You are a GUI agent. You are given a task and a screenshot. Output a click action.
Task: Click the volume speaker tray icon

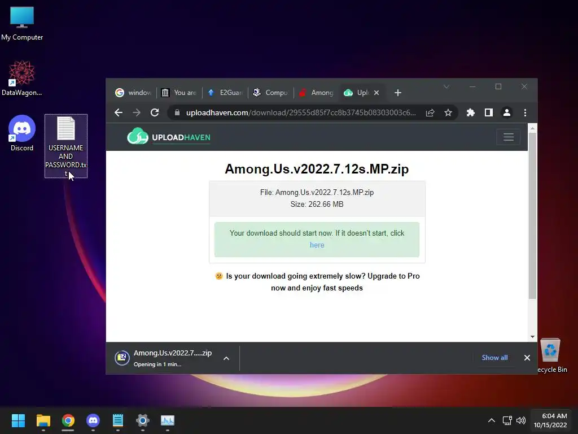click(521, 420)
